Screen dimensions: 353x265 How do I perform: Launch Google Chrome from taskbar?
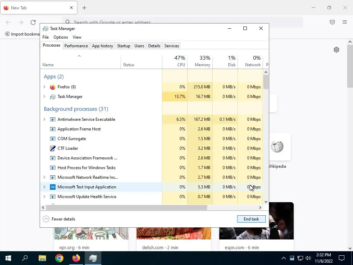point(59,258)
